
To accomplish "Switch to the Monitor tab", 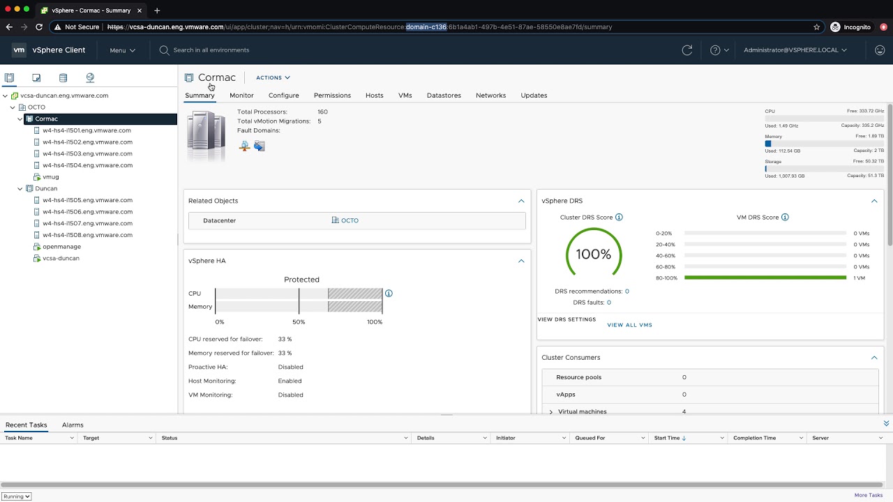I will (241, 96).
